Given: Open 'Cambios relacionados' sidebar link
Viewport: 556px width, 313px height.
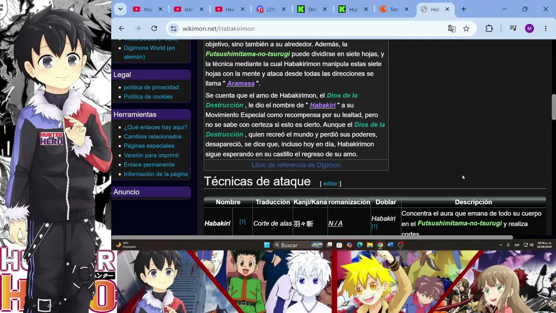Looking at the screenshot, I should pos(152,137).
